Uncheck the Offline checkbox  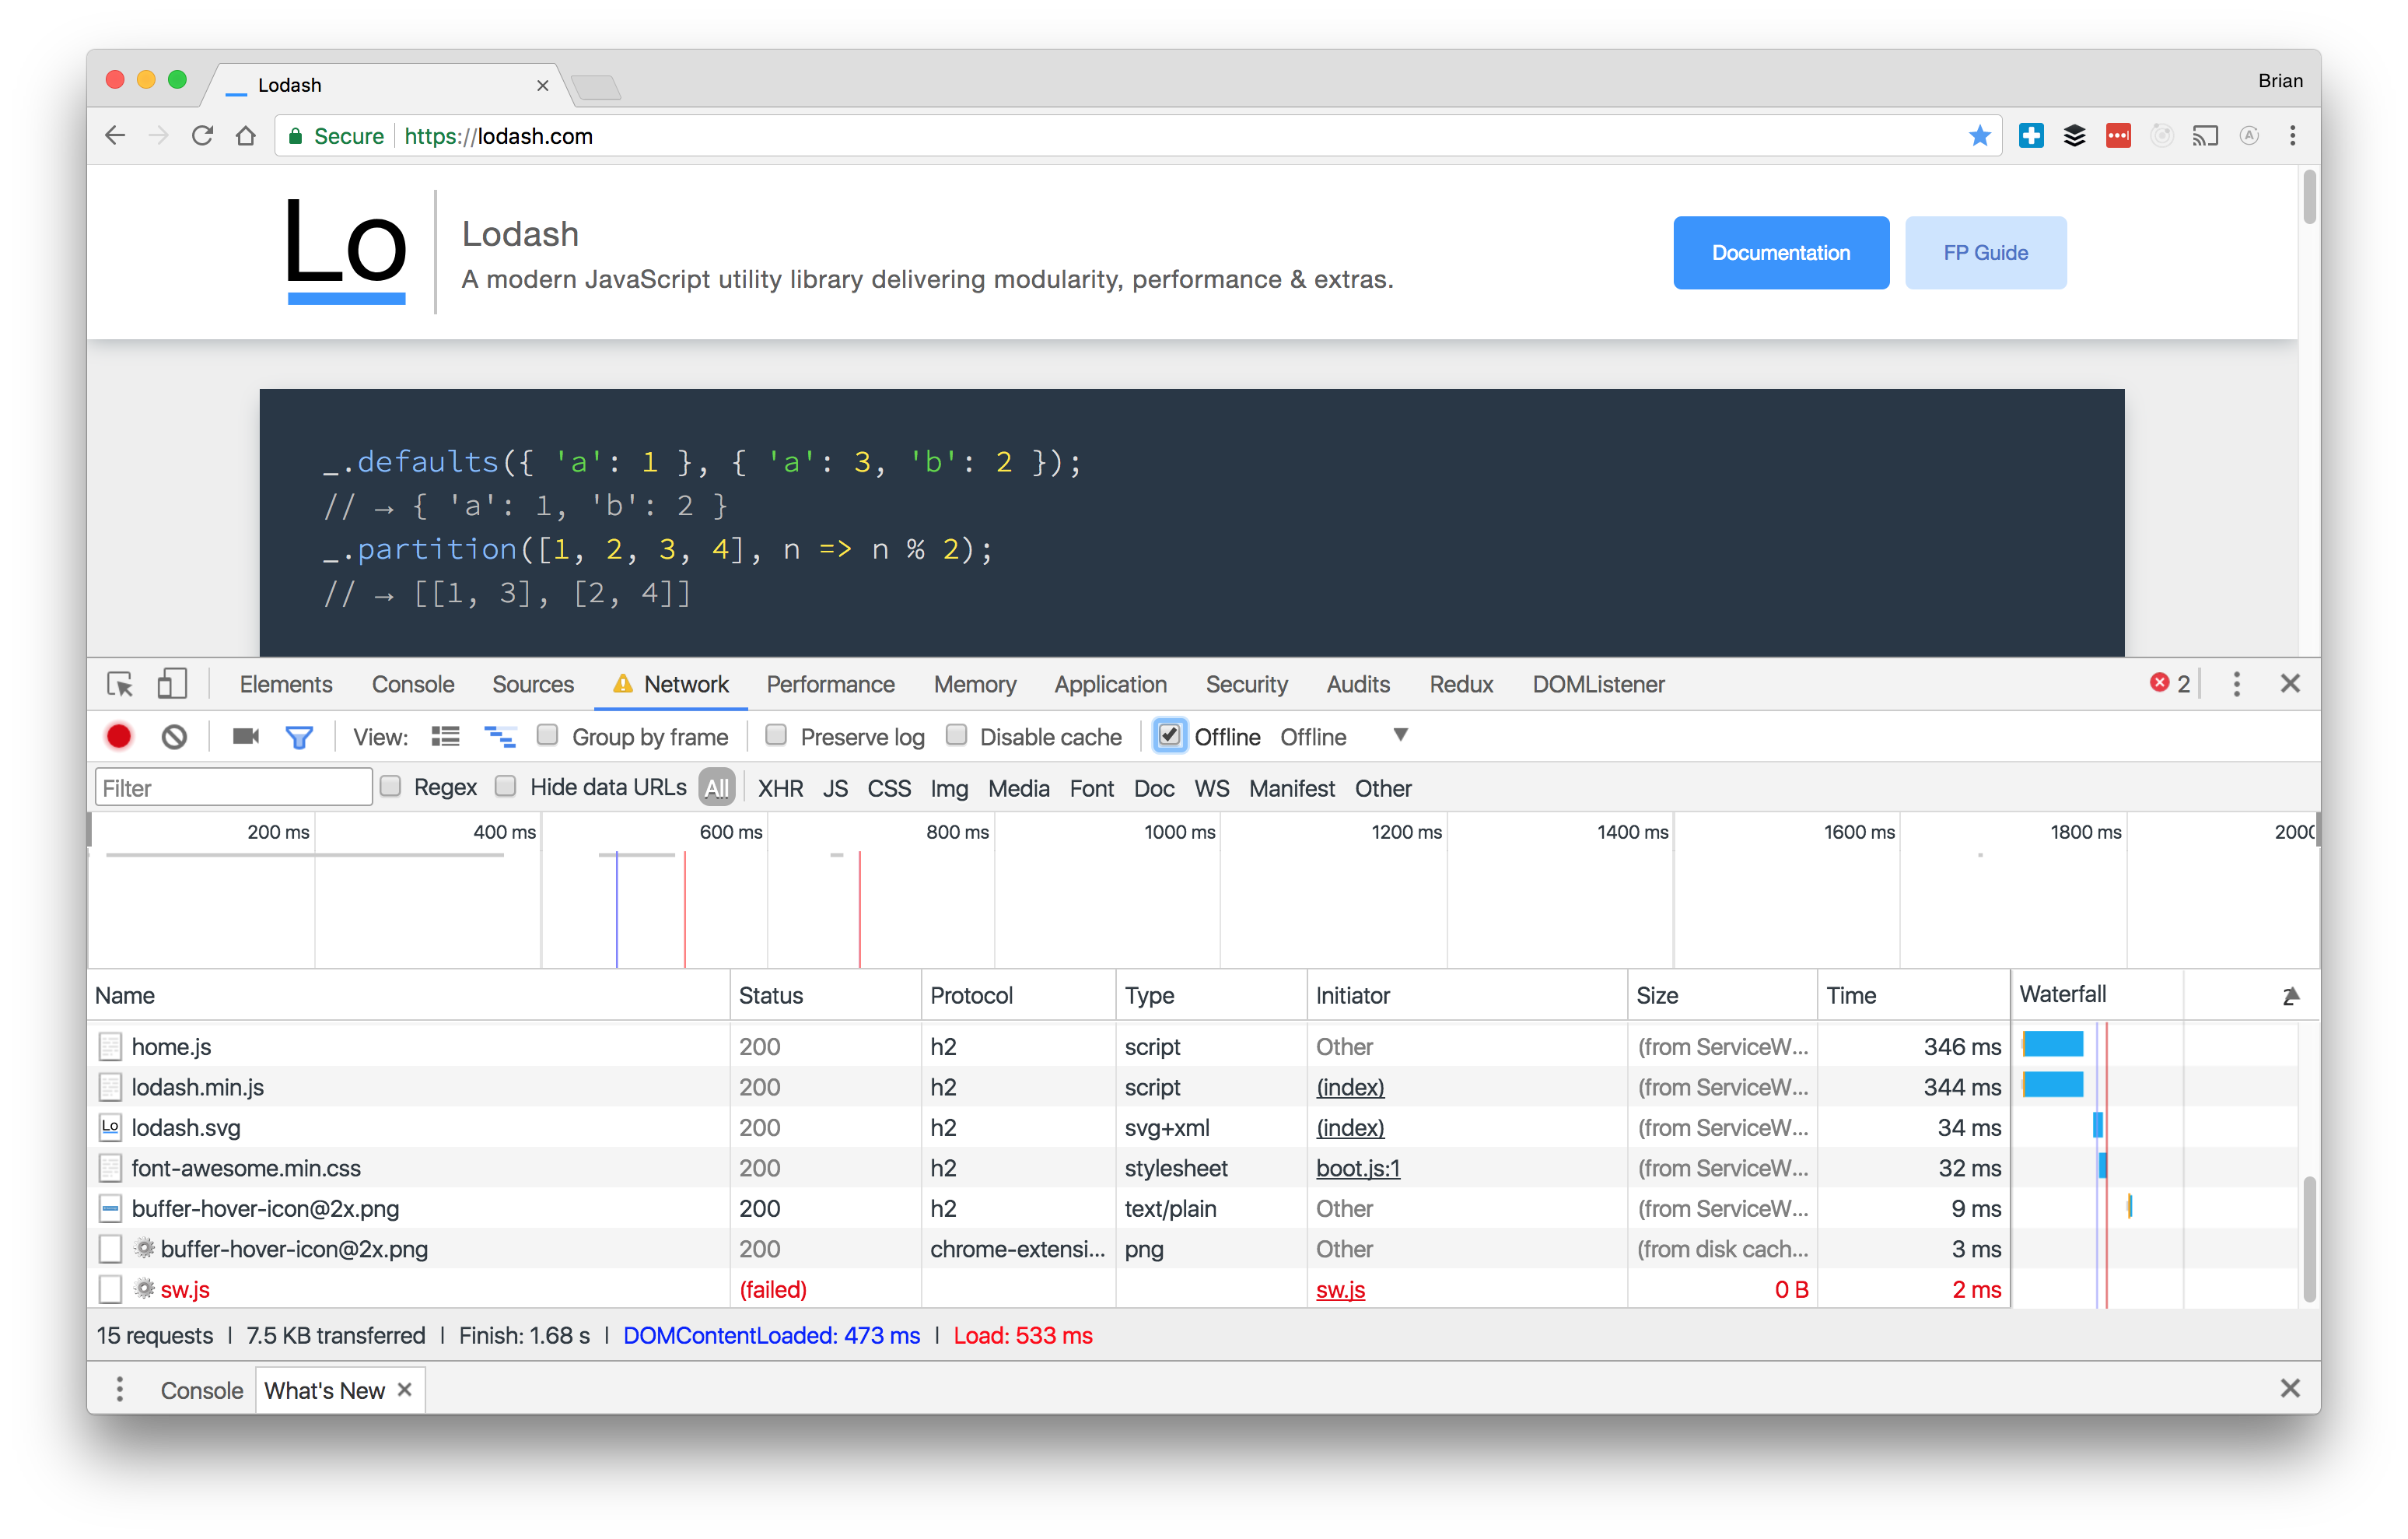[1169, 735]
